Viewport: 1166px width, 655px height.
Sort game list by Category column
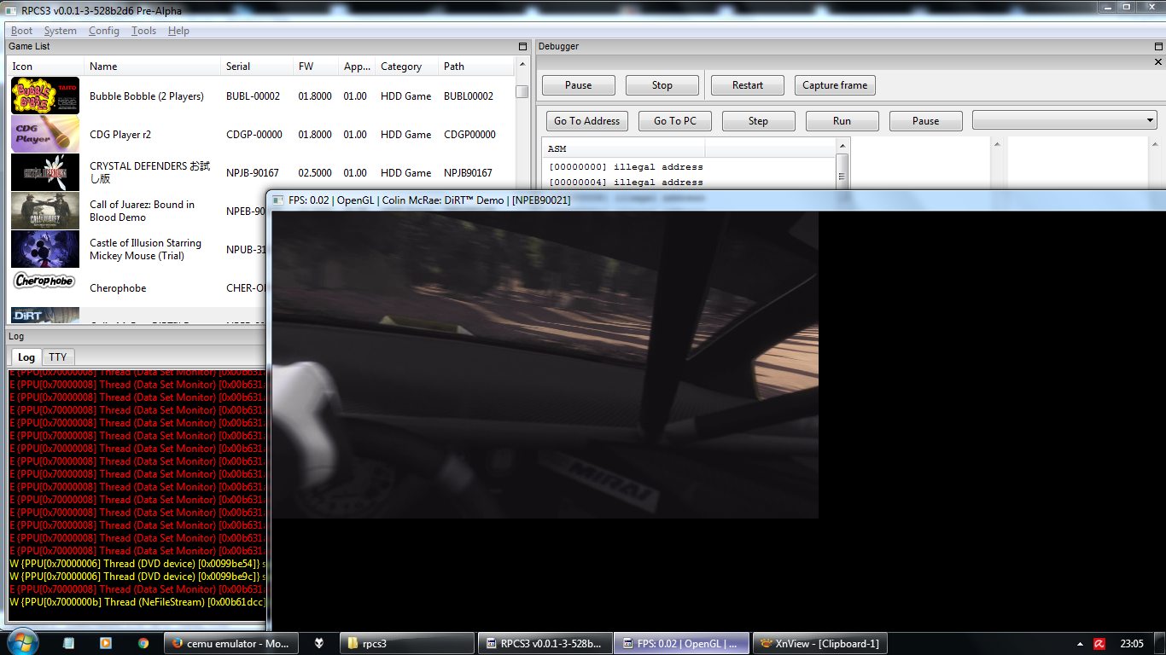[x=406, y=67]
